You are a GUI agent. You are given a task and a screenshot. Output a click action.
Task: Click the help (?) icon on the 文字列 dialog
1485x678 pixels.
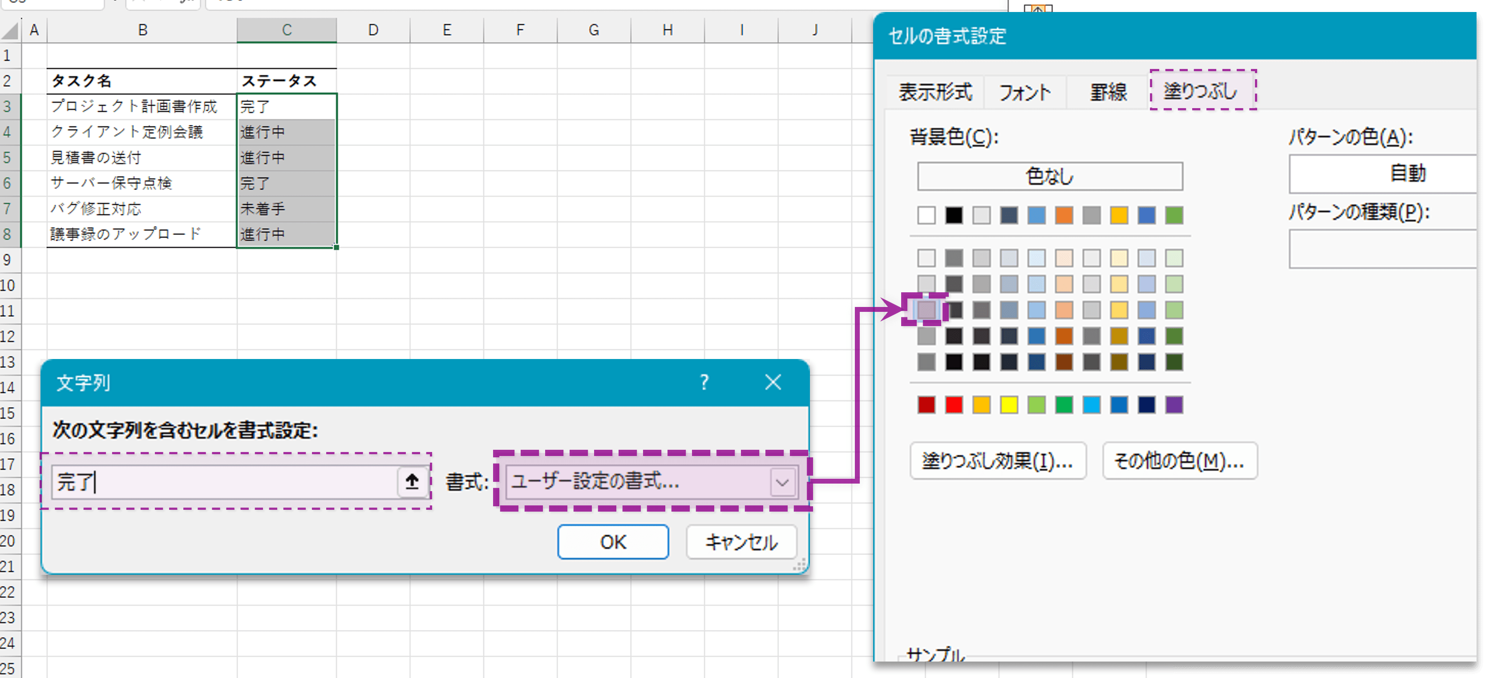coord(703,382)
